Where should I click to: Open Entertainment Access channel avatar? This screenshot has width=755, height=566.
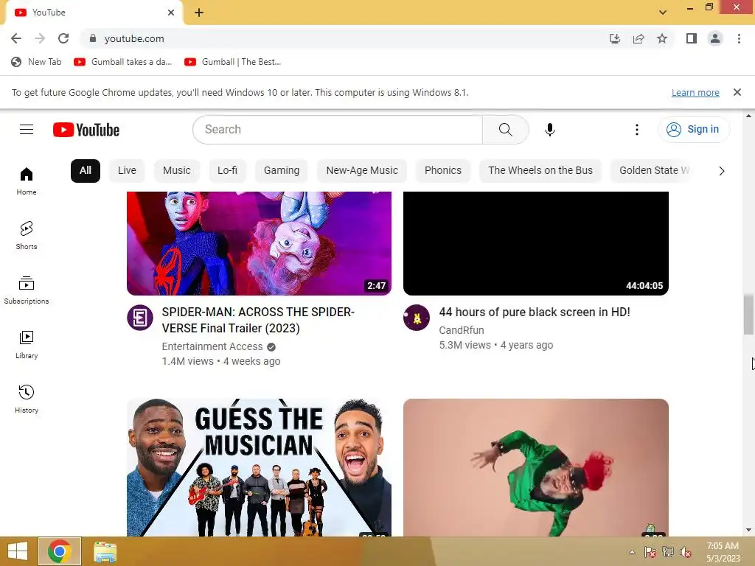140,318
